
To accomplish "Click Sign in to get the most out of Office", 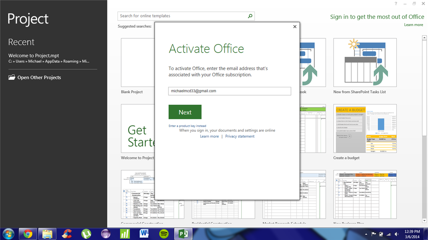I will [x=377, y=17].
